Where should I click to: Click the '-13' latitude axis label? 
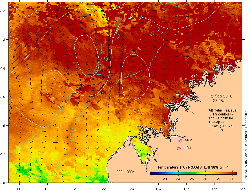point(3,40)
